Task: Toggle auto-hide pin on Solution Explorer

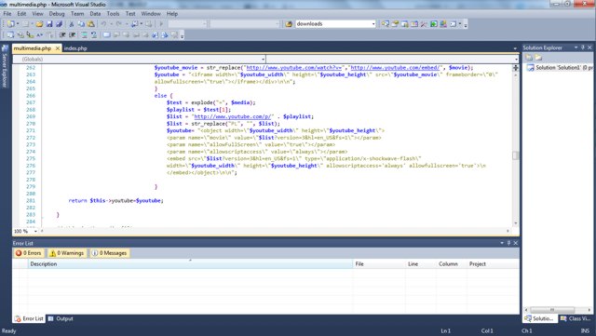Action: [583, 47]
